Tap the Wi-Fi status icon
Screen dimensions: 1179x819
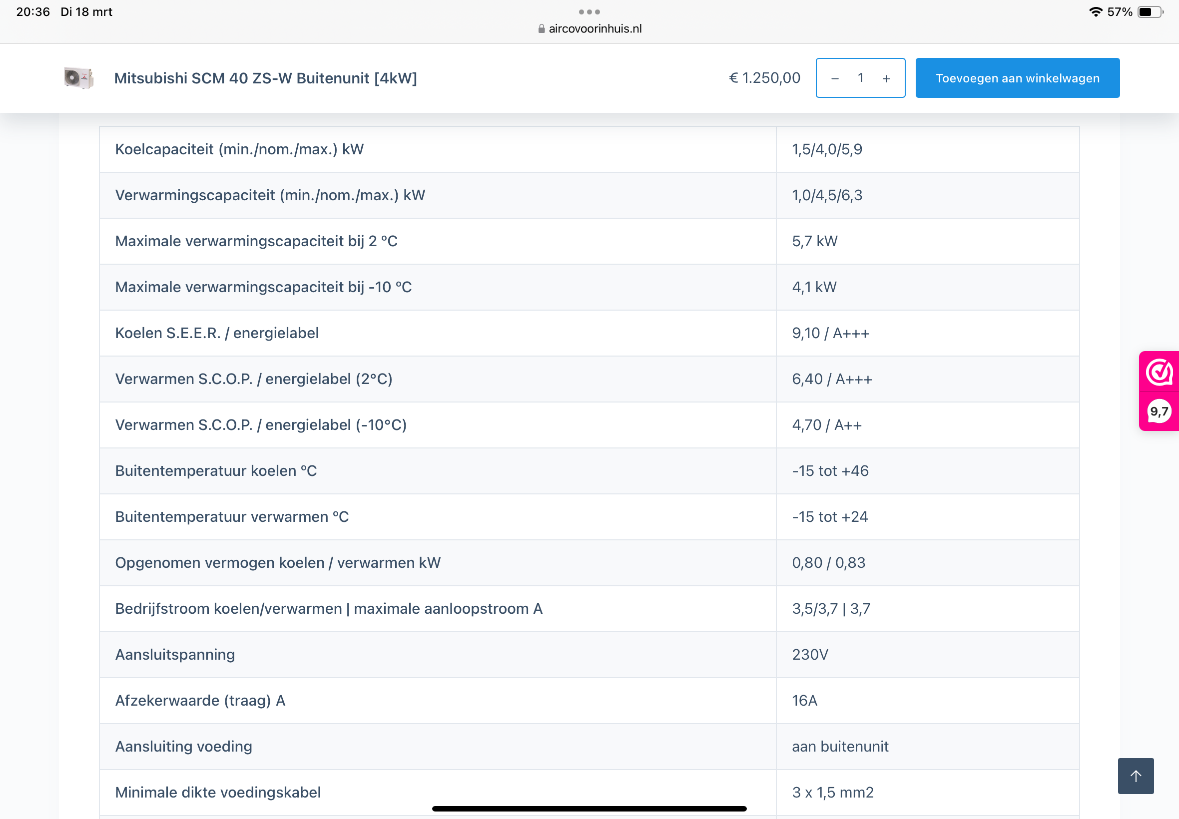[x=1096, y=12]
